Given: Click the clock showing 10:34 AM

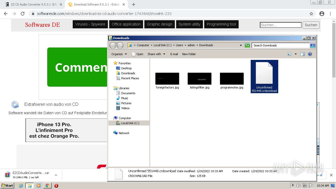Looking at the screenshot, I should 323,186.
